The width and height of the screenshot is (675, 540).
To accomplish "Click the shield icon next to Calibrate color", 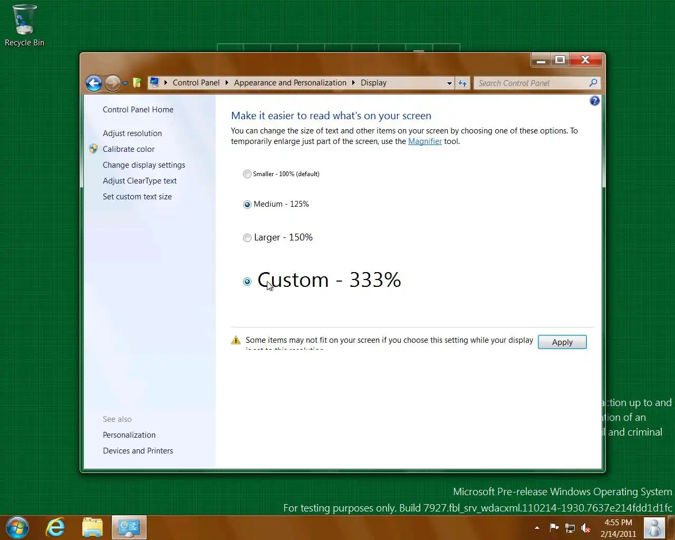I will point(93,149).
